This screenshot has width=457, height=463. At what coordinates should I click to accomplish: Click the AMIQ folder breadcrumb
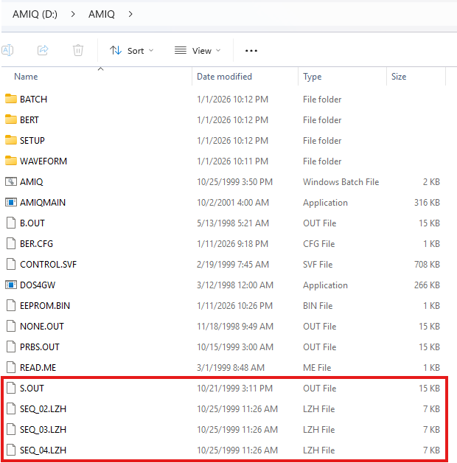(x=102, y=14)
